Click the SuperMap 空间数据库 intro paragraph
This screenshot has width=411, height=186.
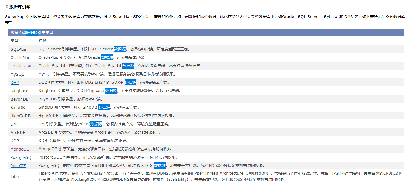[205, 19]
